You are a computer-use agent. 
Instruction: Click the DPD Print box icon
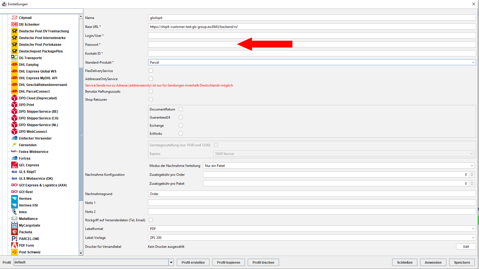(x=15, y=105)
